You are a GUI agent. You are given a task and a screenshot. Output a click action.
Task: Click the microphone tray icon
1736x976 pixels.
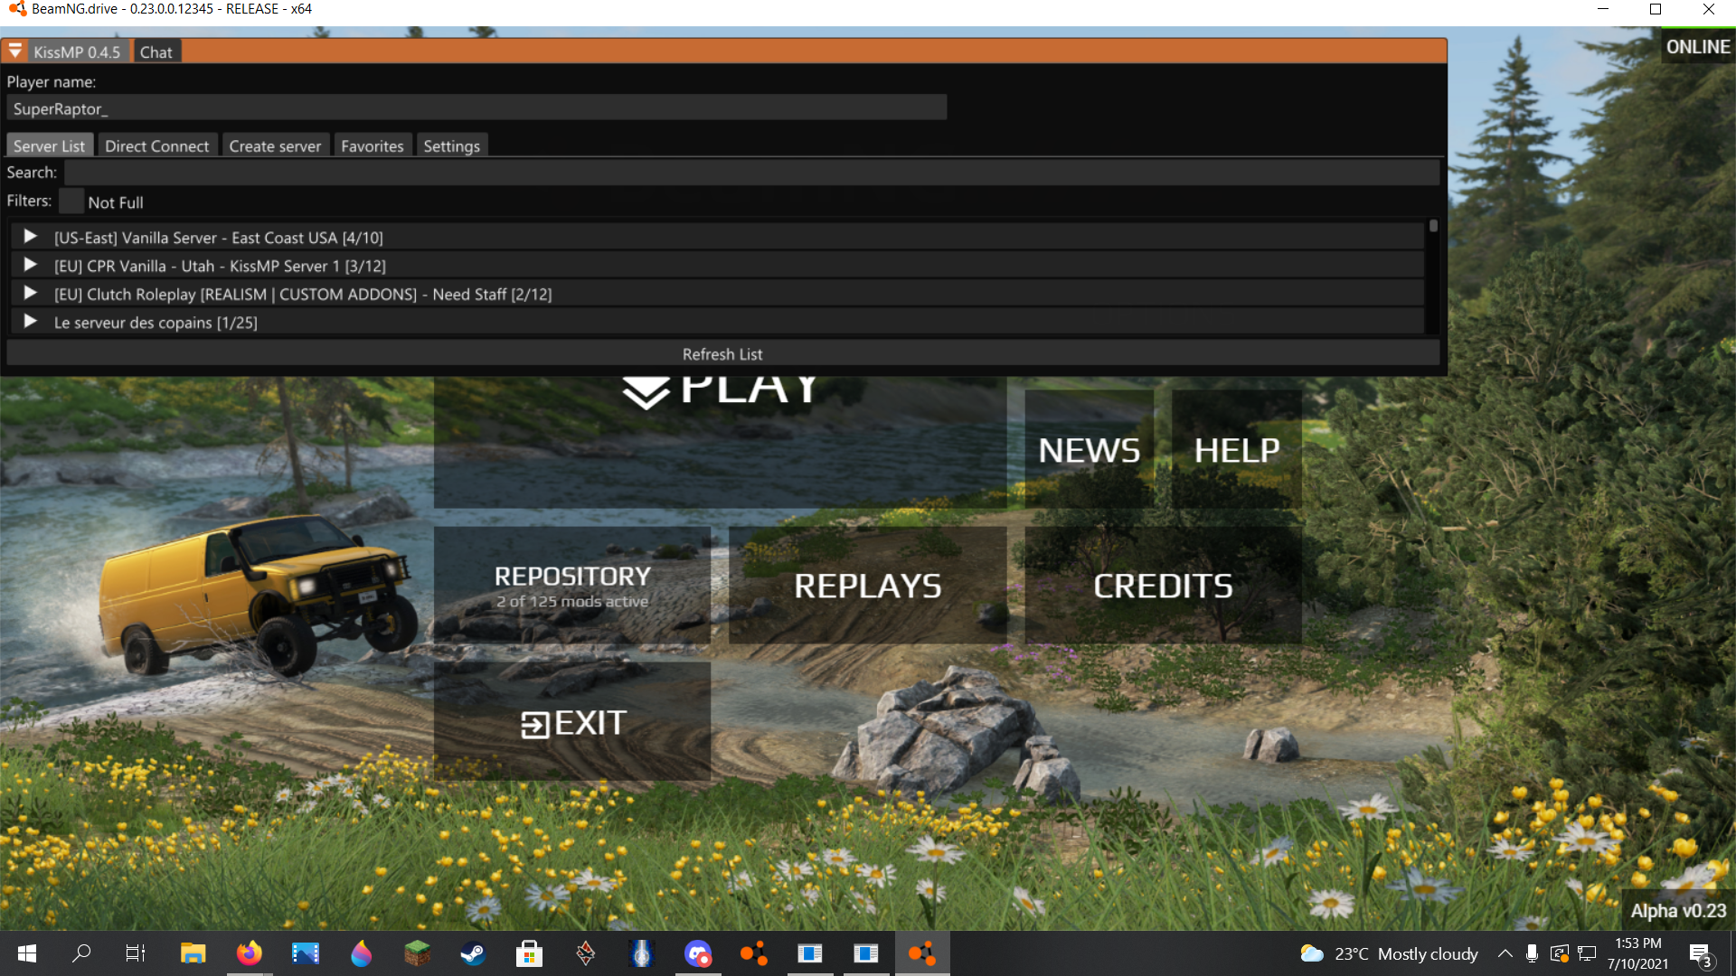tap(1532, 953)
